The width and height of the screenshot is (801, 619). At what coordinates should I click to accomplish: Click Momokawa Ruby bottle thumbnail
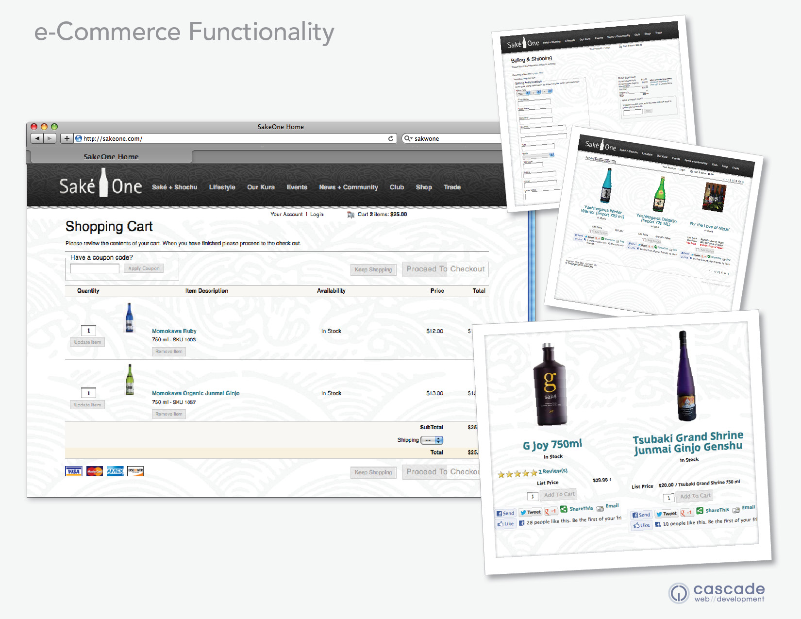[129, 318]
